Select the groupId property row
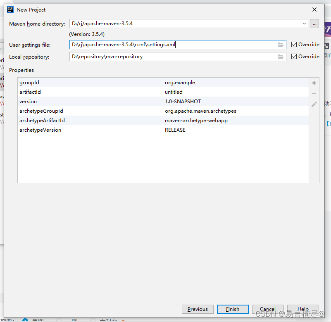This screenshot has width=331, height=322. point(163,83)
